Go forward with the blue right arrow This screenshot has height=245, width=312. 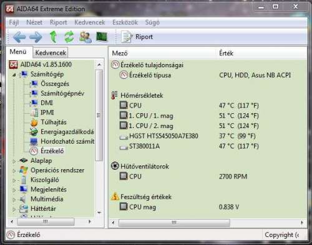(x=36, y=37)
